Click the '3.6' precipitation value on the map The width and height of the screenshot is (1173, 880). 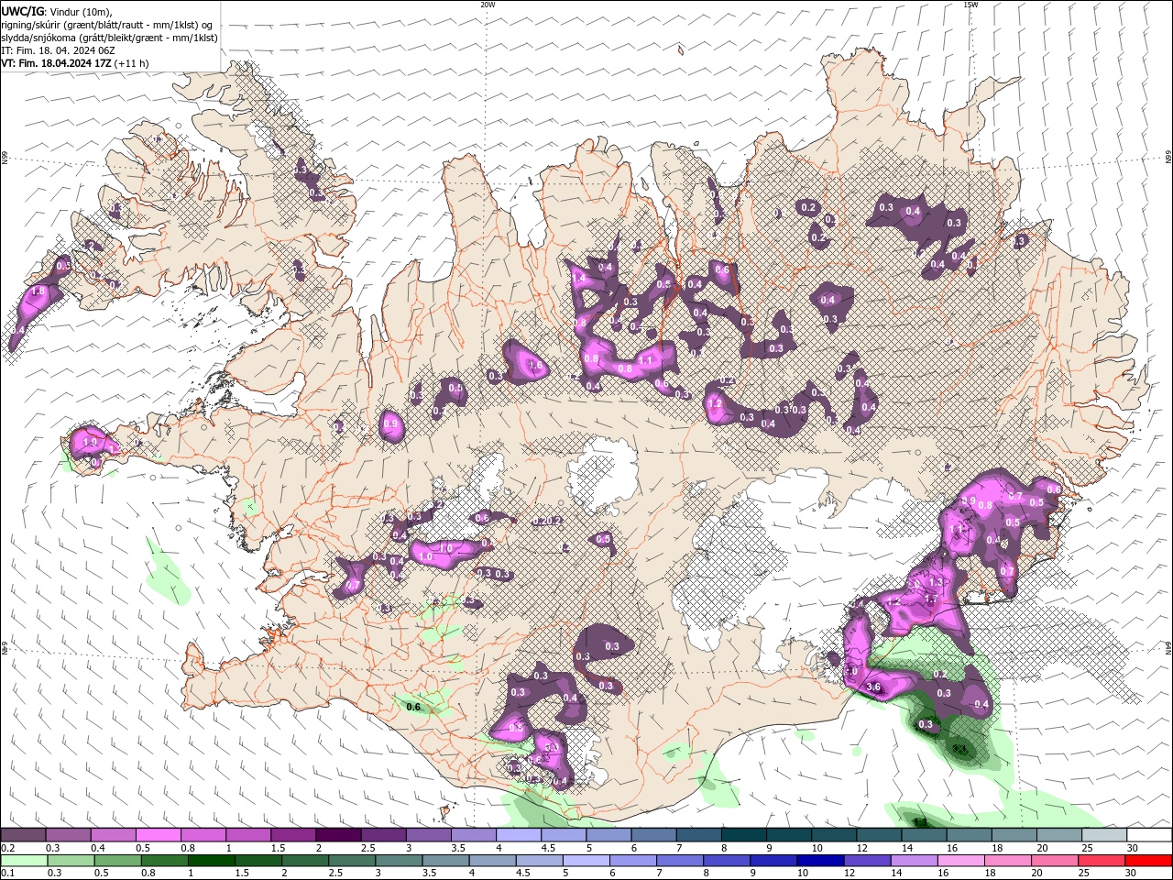pyautogui.click(x=873, y=687)
